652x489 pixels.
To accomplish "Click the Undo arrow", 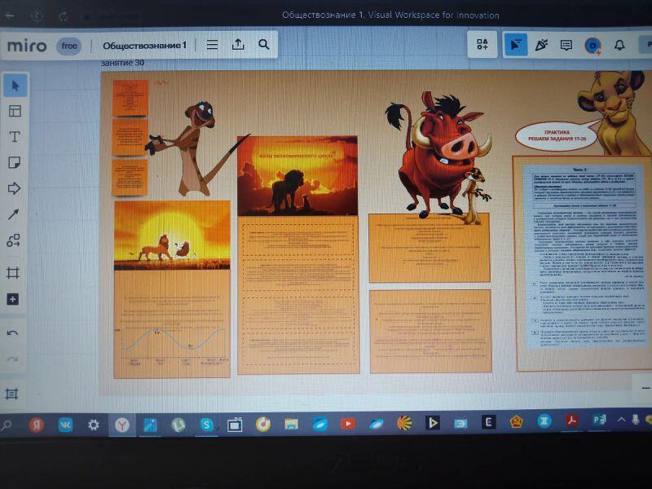I will click(12, 333).
